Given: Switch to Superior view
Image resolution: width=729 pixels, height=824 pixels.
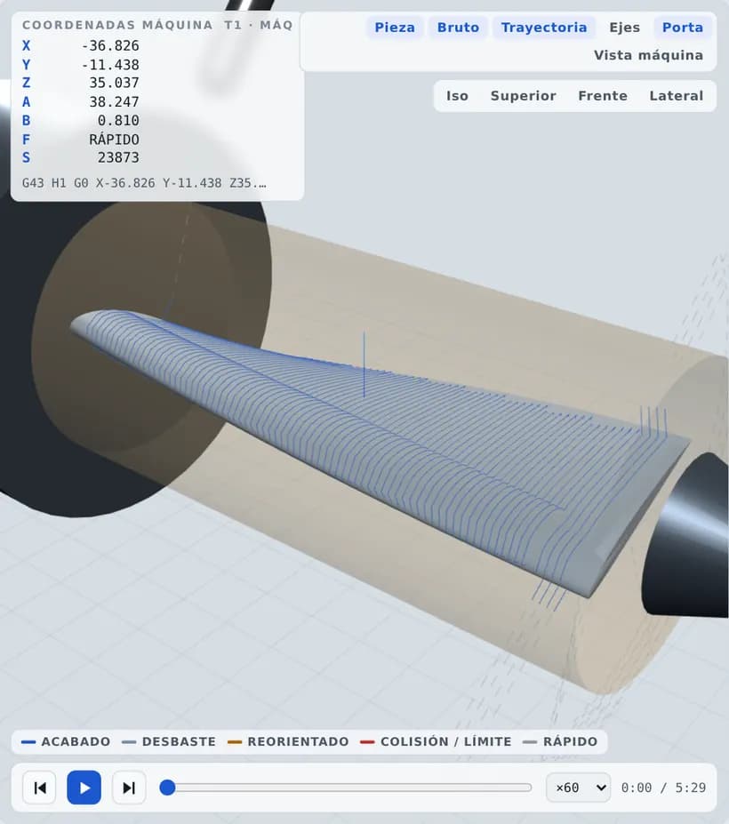Looking at the screenshot, I should tap(524, 96).
